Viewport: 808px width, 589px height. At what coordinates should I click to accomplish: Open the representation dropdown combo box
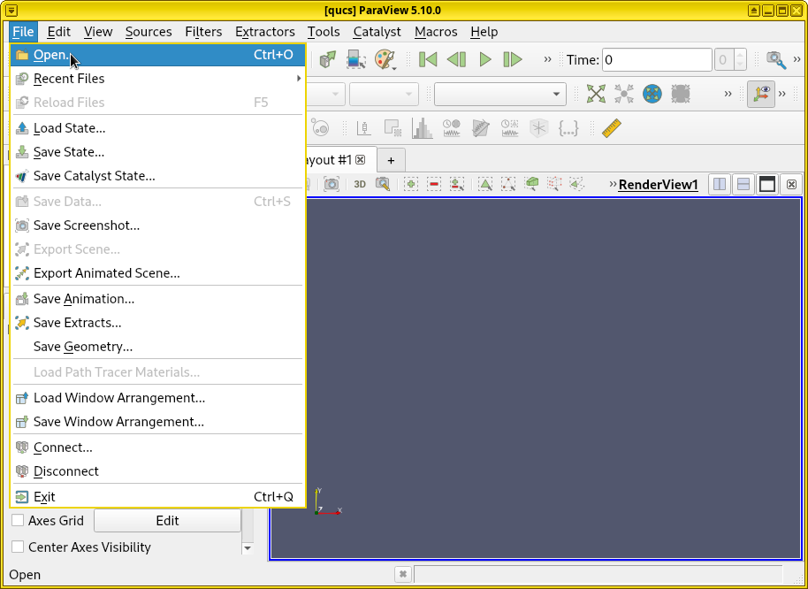pyautogui.click(x=499, y=94)
